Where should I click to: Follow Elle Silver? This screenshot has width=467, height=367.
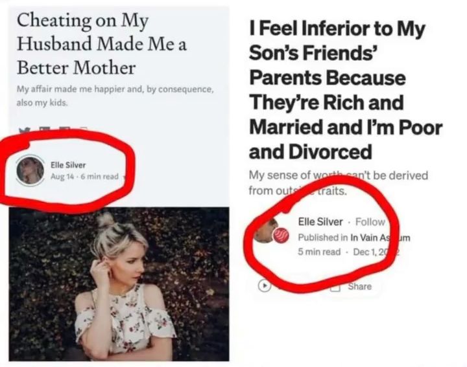[370, 222]
